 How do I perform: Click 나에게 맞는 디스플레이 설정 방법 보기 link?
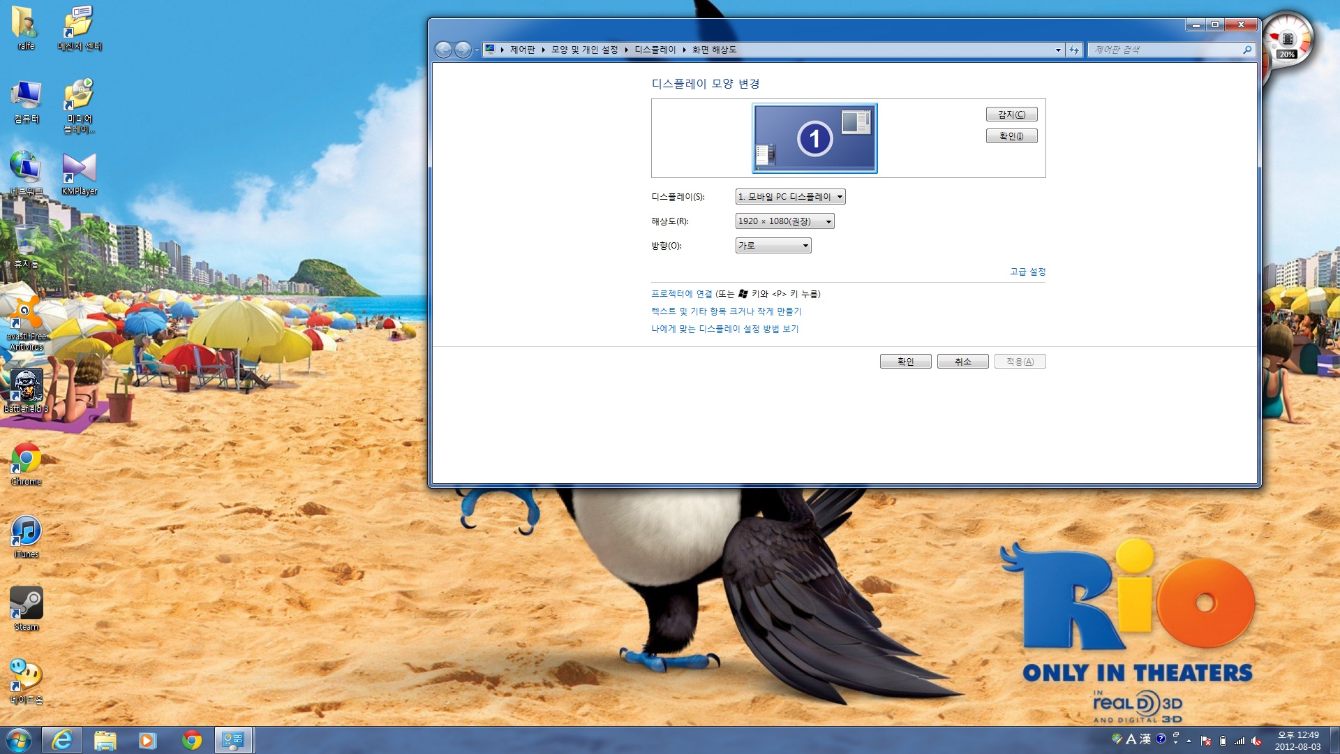[x=725, y=329]
